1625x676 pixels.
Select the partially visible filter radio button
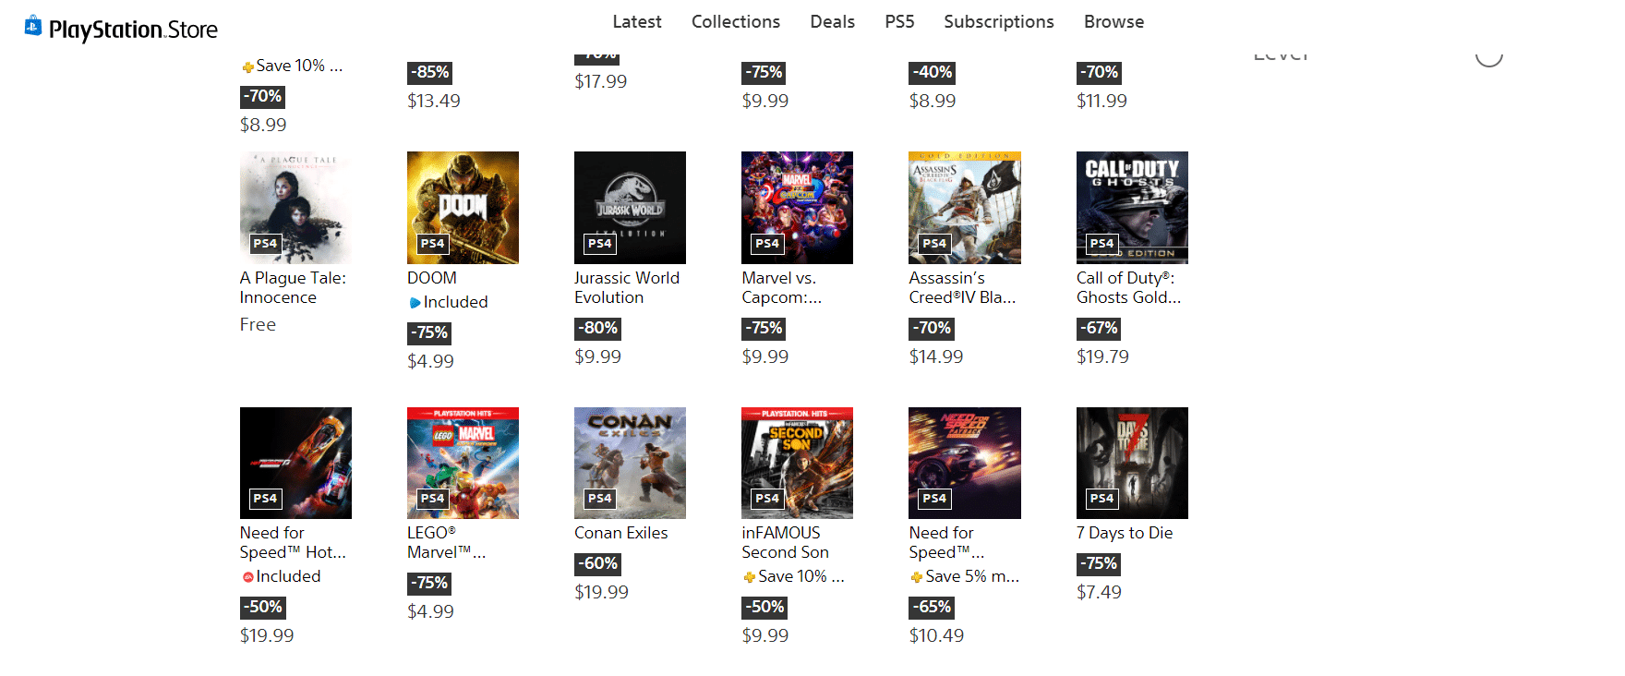click(x=1488, y=55)
